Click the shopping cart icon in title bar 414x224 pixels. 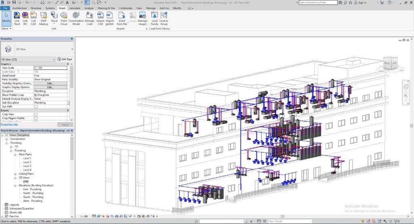pos(382,2)
